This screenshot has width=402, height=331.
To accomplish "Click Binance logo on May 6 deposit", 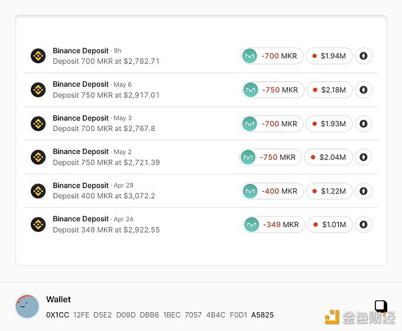I will (38, 90).
